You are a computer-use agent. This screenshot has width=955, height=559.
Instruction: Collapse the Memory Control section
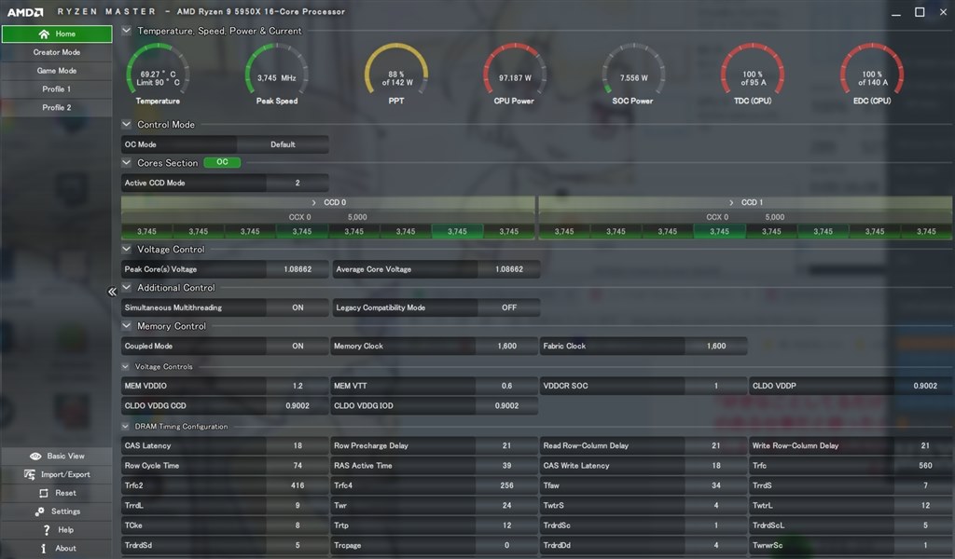coord(126,325)
